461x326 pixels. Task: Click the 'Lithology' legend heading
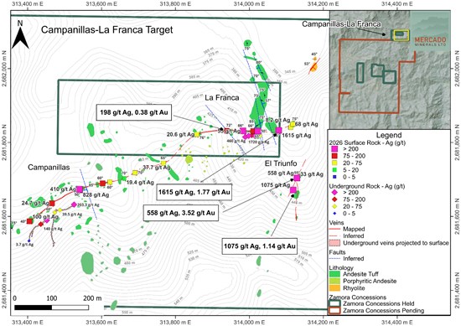tap(341, 268)
